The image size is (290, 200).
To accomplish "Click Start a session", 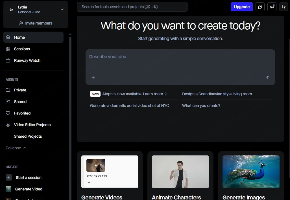I will [x=34, y=177].
